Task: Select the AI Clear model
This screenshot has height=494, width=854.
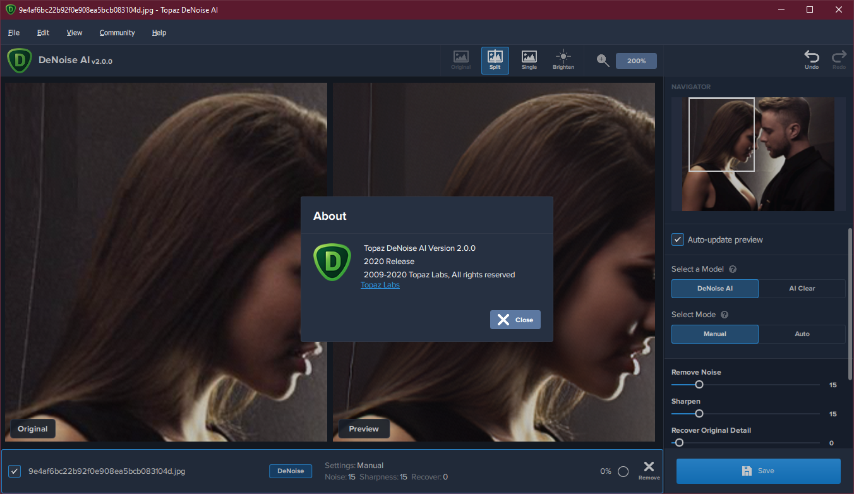Action: click(802, 288)
